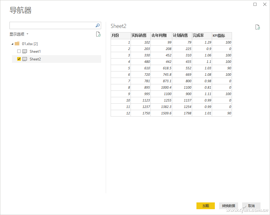Enable the Sheet1 checkbox

pyautogui.click(x=19, y=51)
